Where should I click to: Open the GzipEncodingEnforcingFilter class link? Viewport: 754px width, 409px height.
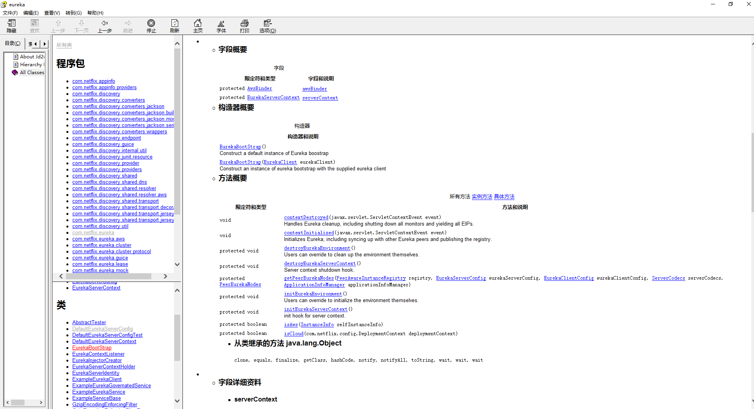coord(105,405)
